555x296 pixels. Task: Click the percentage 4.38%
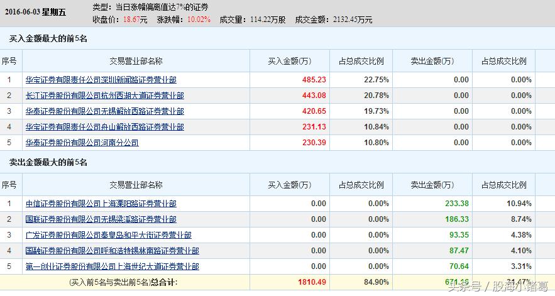point(521,235)
